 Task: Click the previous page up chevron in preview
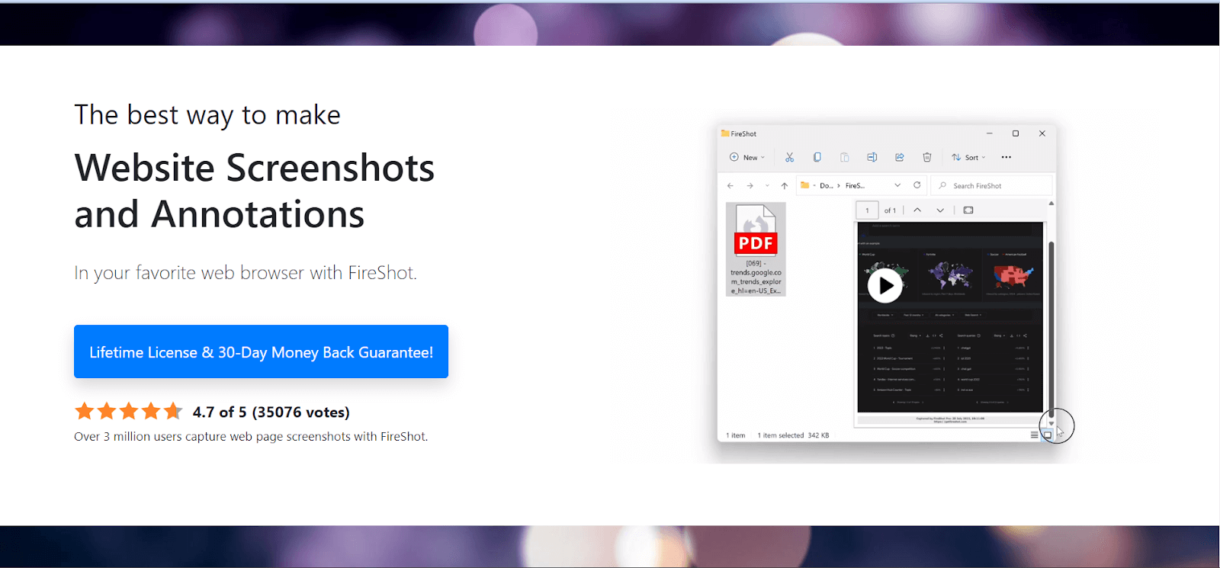point(917,210)
